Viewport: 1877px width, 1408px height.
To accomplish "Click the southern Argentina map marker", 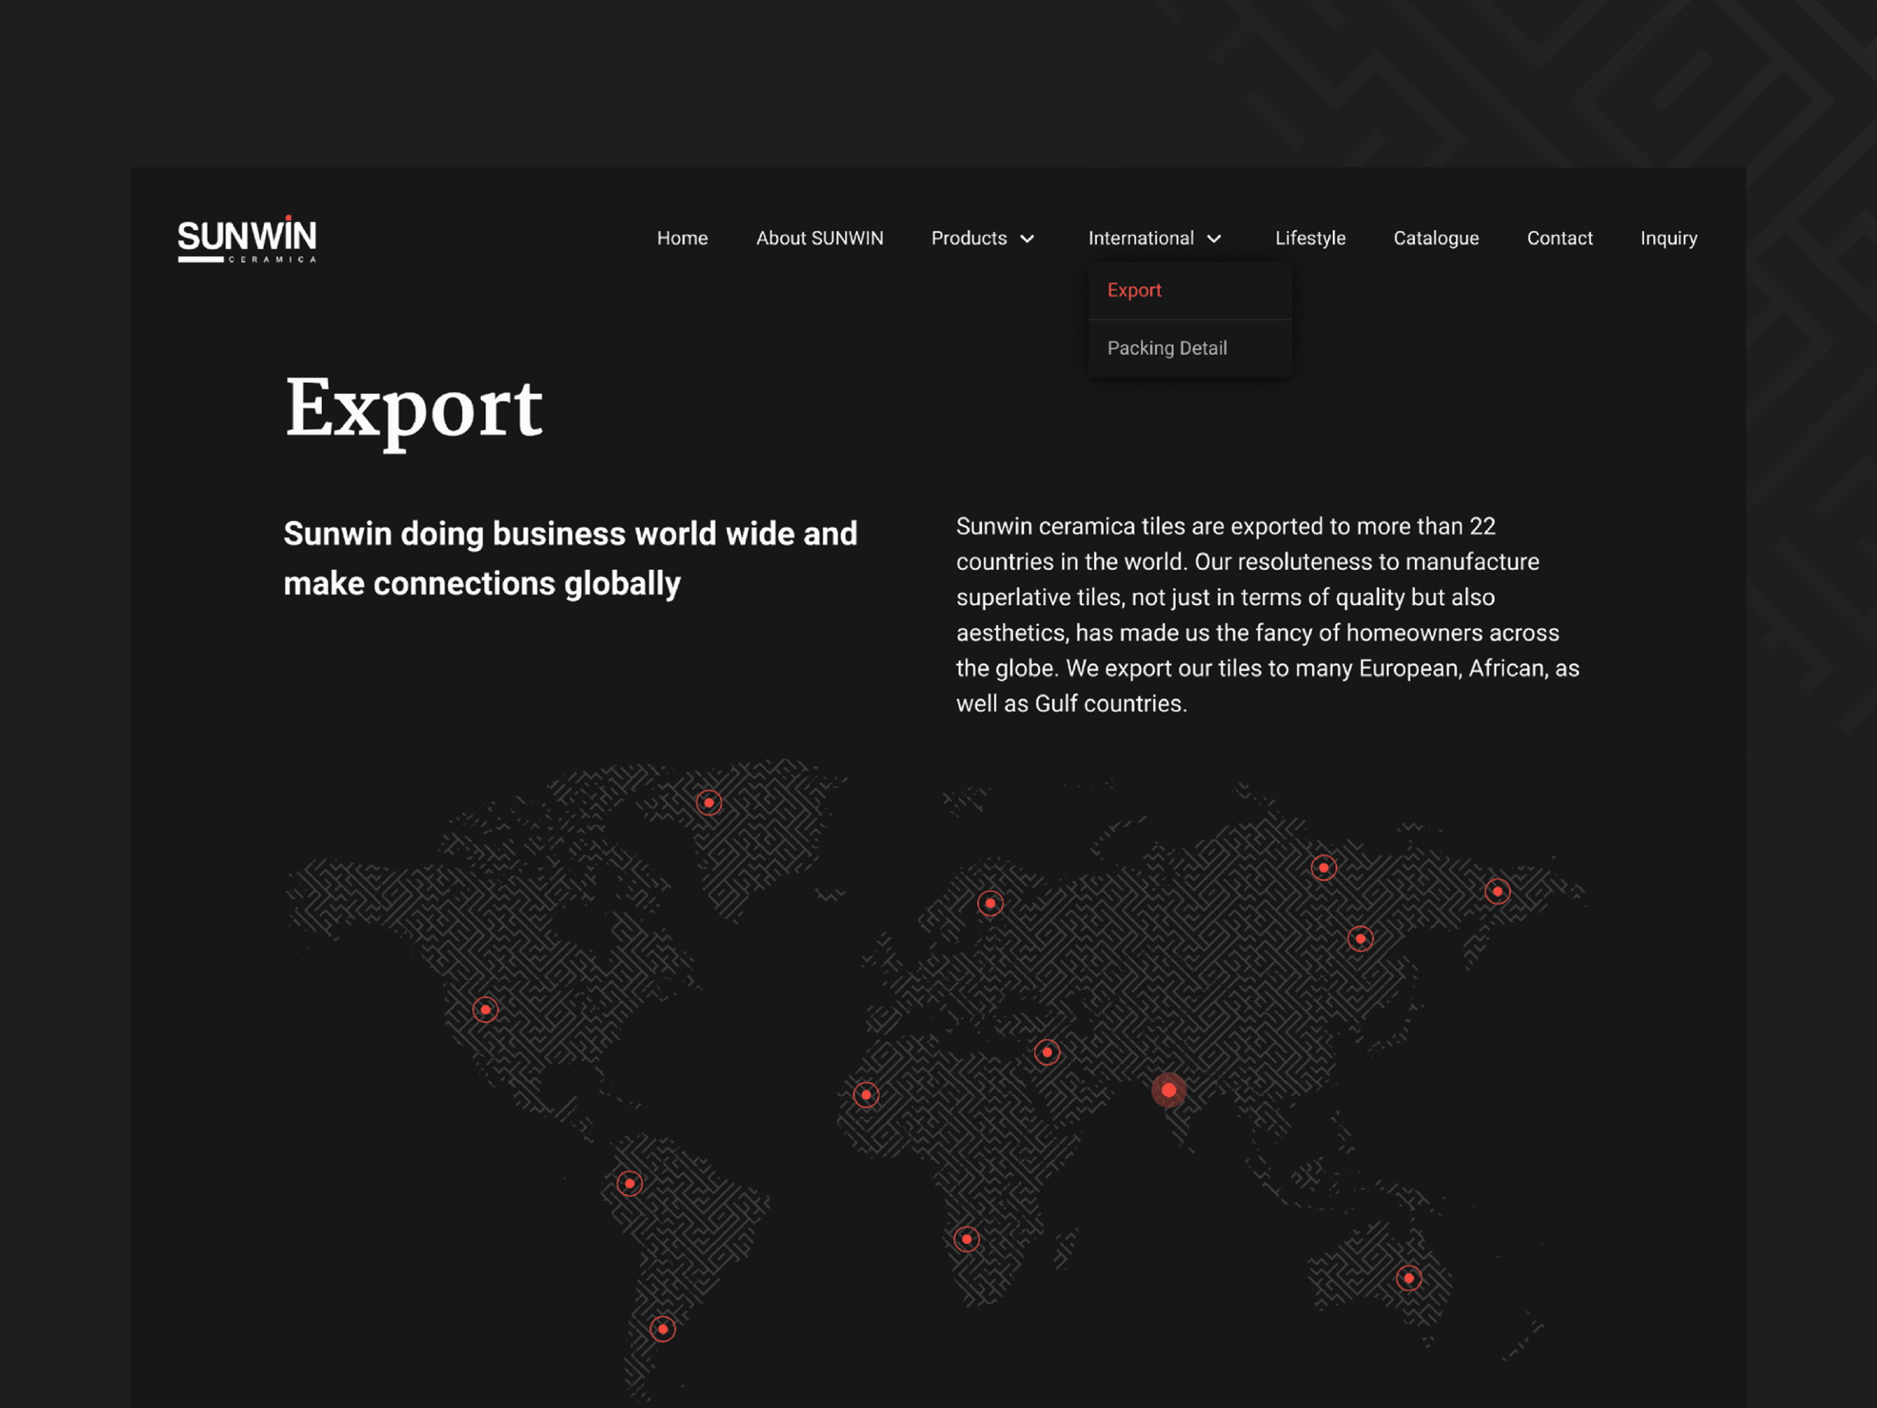I will pos(663,1329).
